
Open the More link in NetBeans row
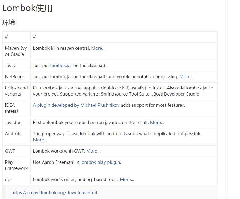coord(187,76)
